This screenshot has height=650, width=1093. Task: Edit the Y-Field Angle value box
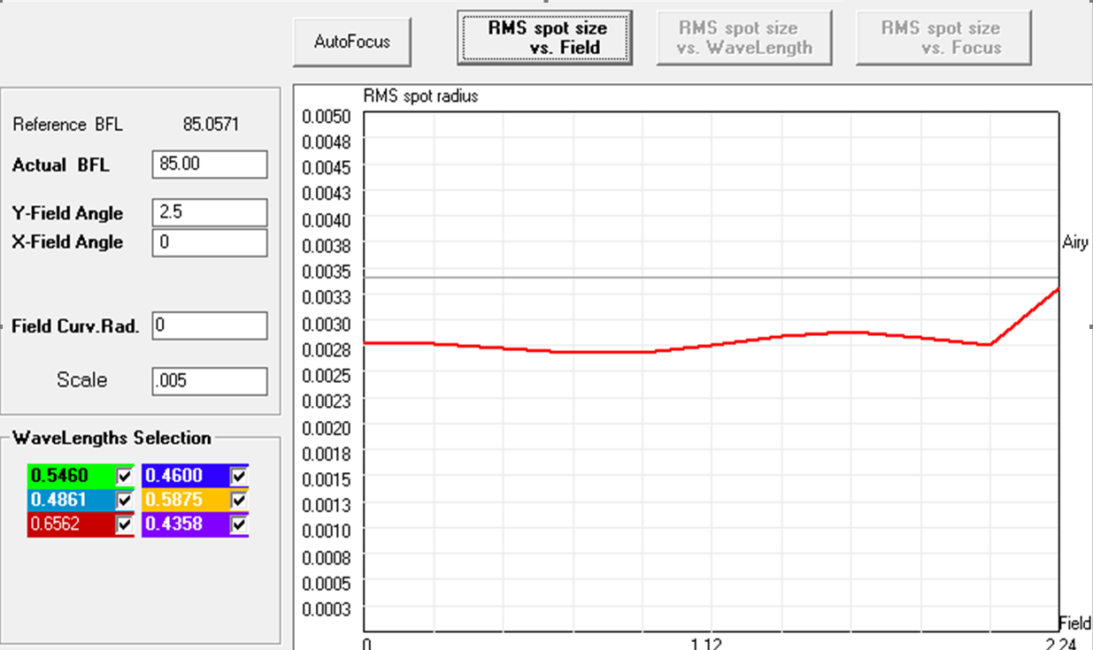[209, 213]
